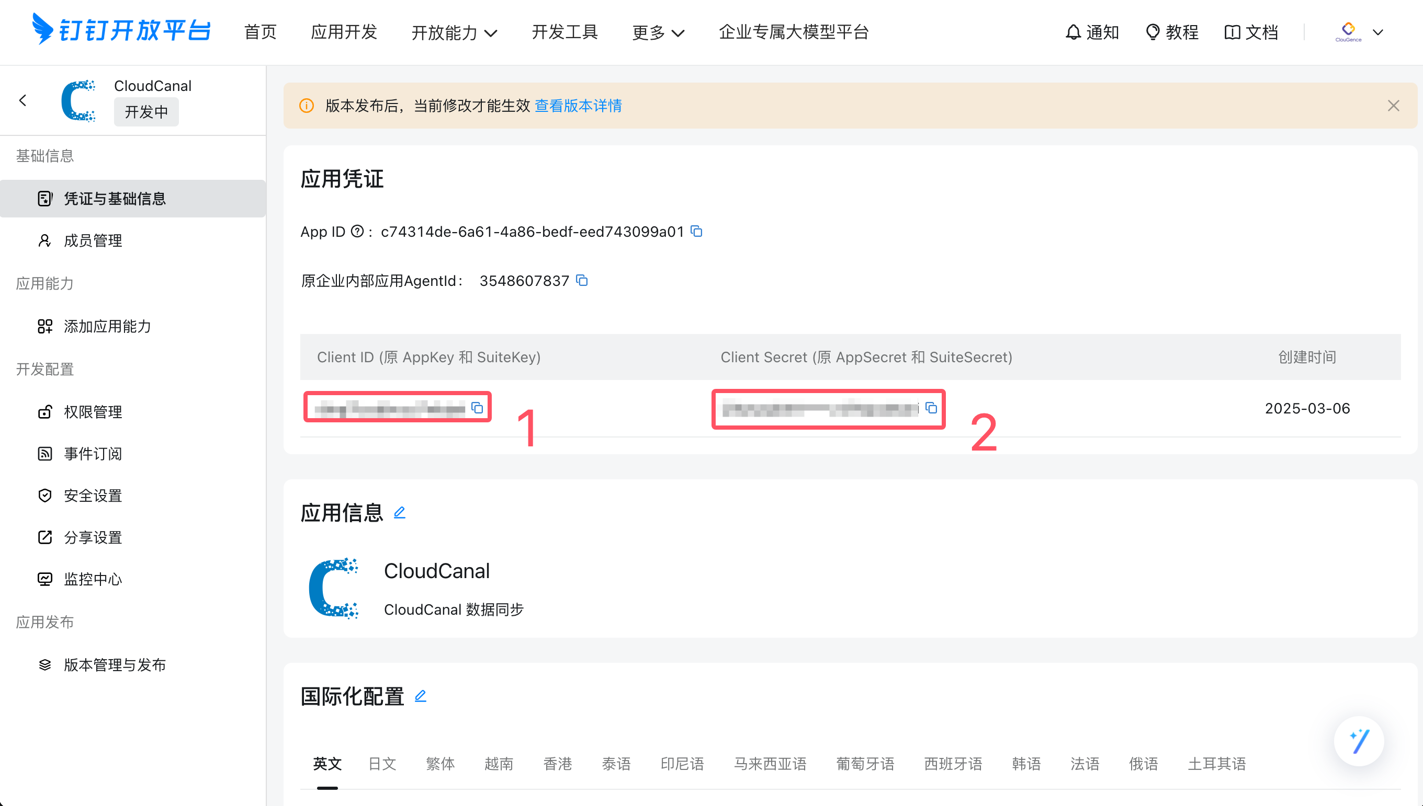Image resolution: width=1423 pixels, height=806 pixels.
Task: Copy the App ID value
Action: tap(696, 232)
